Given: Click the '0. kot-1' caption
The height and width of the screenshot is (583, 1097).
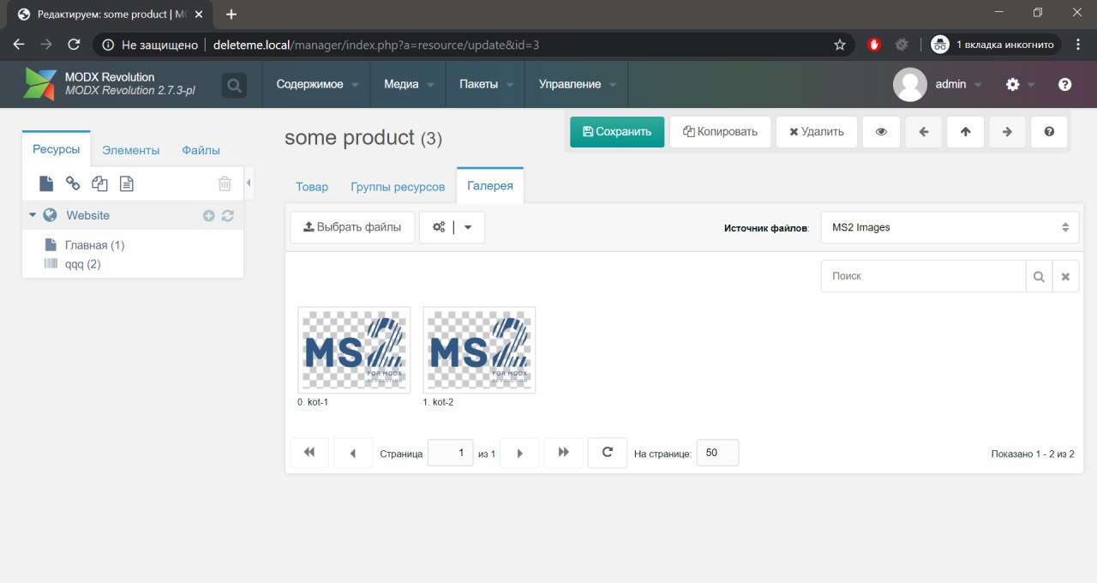Looking at the screenshot, I should (313, 402).
